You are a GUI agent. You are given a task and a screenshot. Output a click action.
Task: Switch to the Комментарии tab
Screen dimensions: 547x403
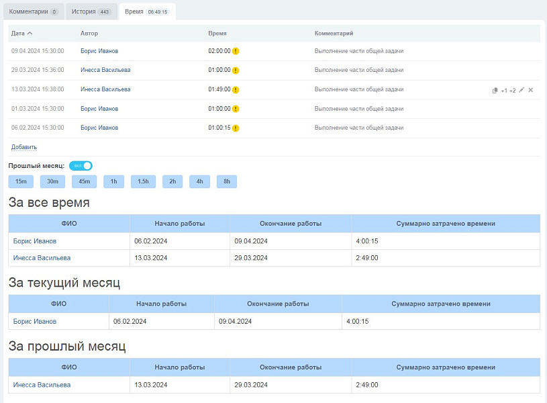33,12
